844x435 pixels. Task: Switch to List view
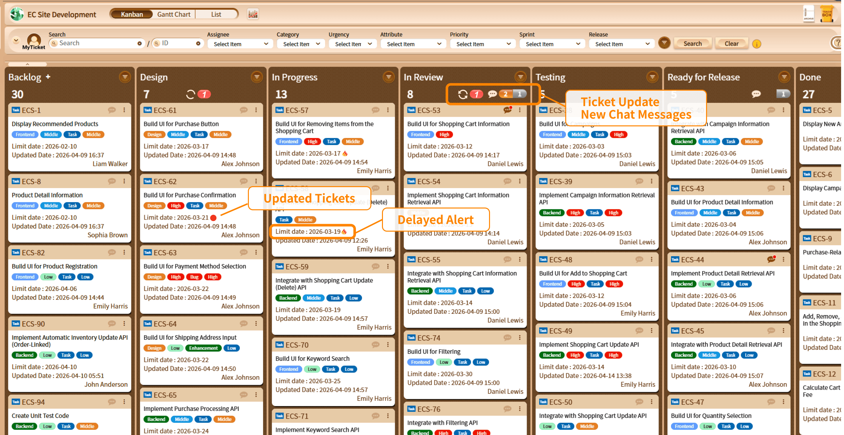216,14
